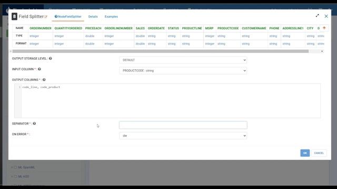337x189 pixels.
Task: Click into the Separator input field
Action: [183, 125]
